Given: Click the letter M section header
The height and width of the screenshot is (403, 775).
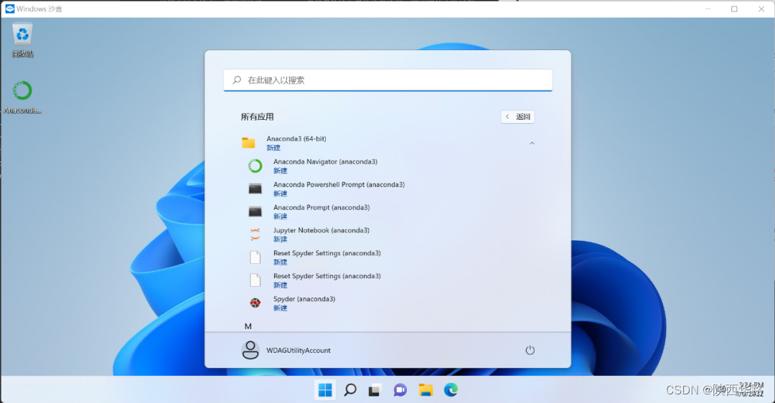Looking at the screenshot, I should click(248, 326).
